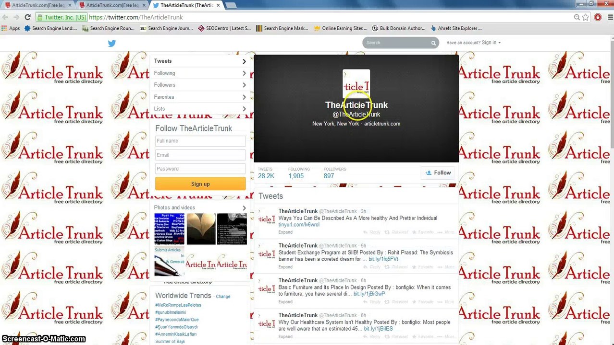The width and height of the screenshot is (614, 345).
Task: Open Search Engine Land bookmark
Action: pos(50,28)
